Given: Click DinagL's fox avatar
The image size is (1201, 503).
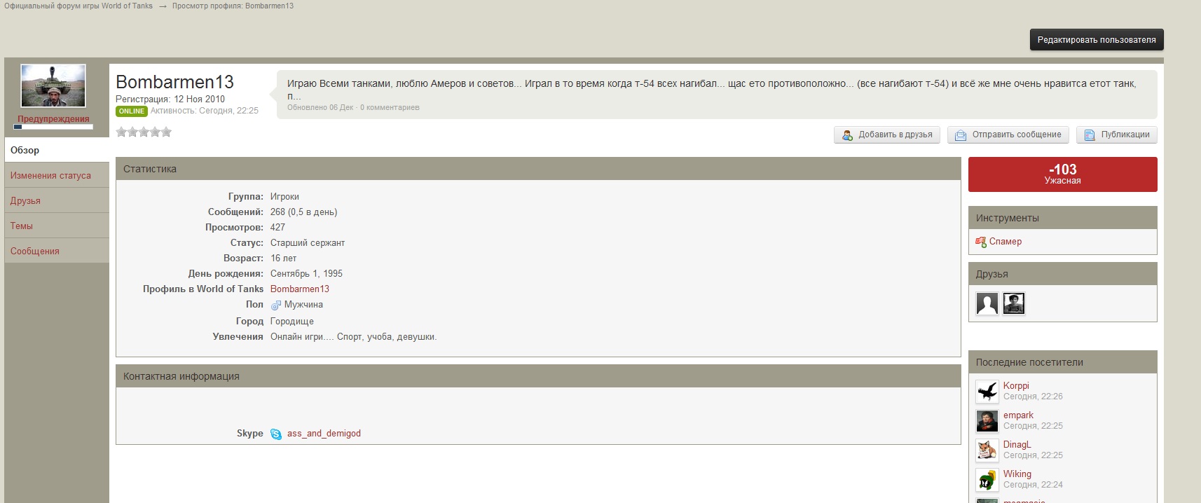Looking at the screenshot, I should tap(987, 450).
